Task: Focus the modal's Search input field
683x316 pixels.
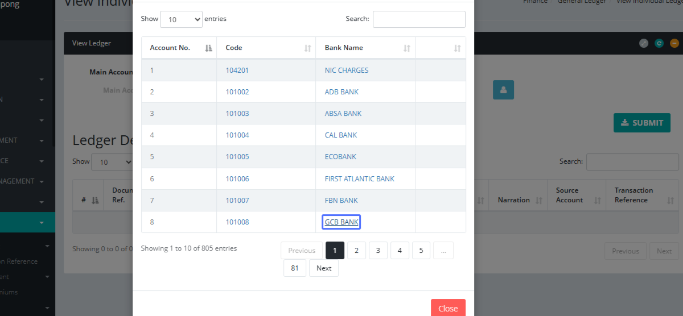Action: (419, 19)
